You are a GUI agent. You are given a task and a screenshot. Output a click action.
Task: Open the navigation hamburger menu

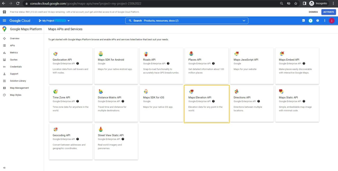4,20
